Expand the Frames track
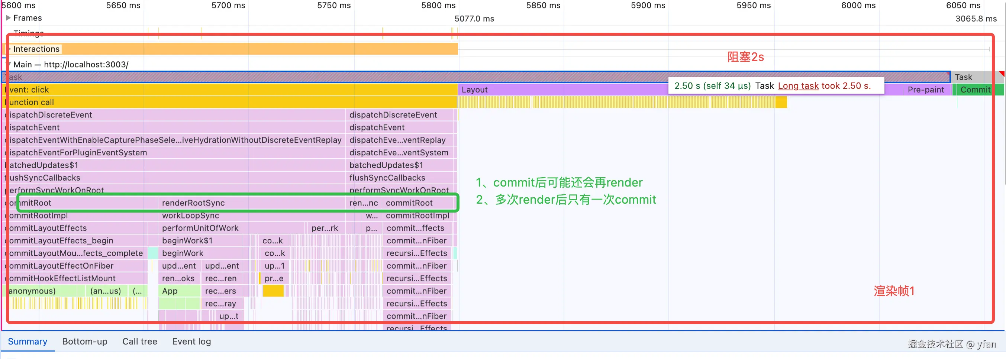Screen dimensions: 1006x359 (8, 18)
